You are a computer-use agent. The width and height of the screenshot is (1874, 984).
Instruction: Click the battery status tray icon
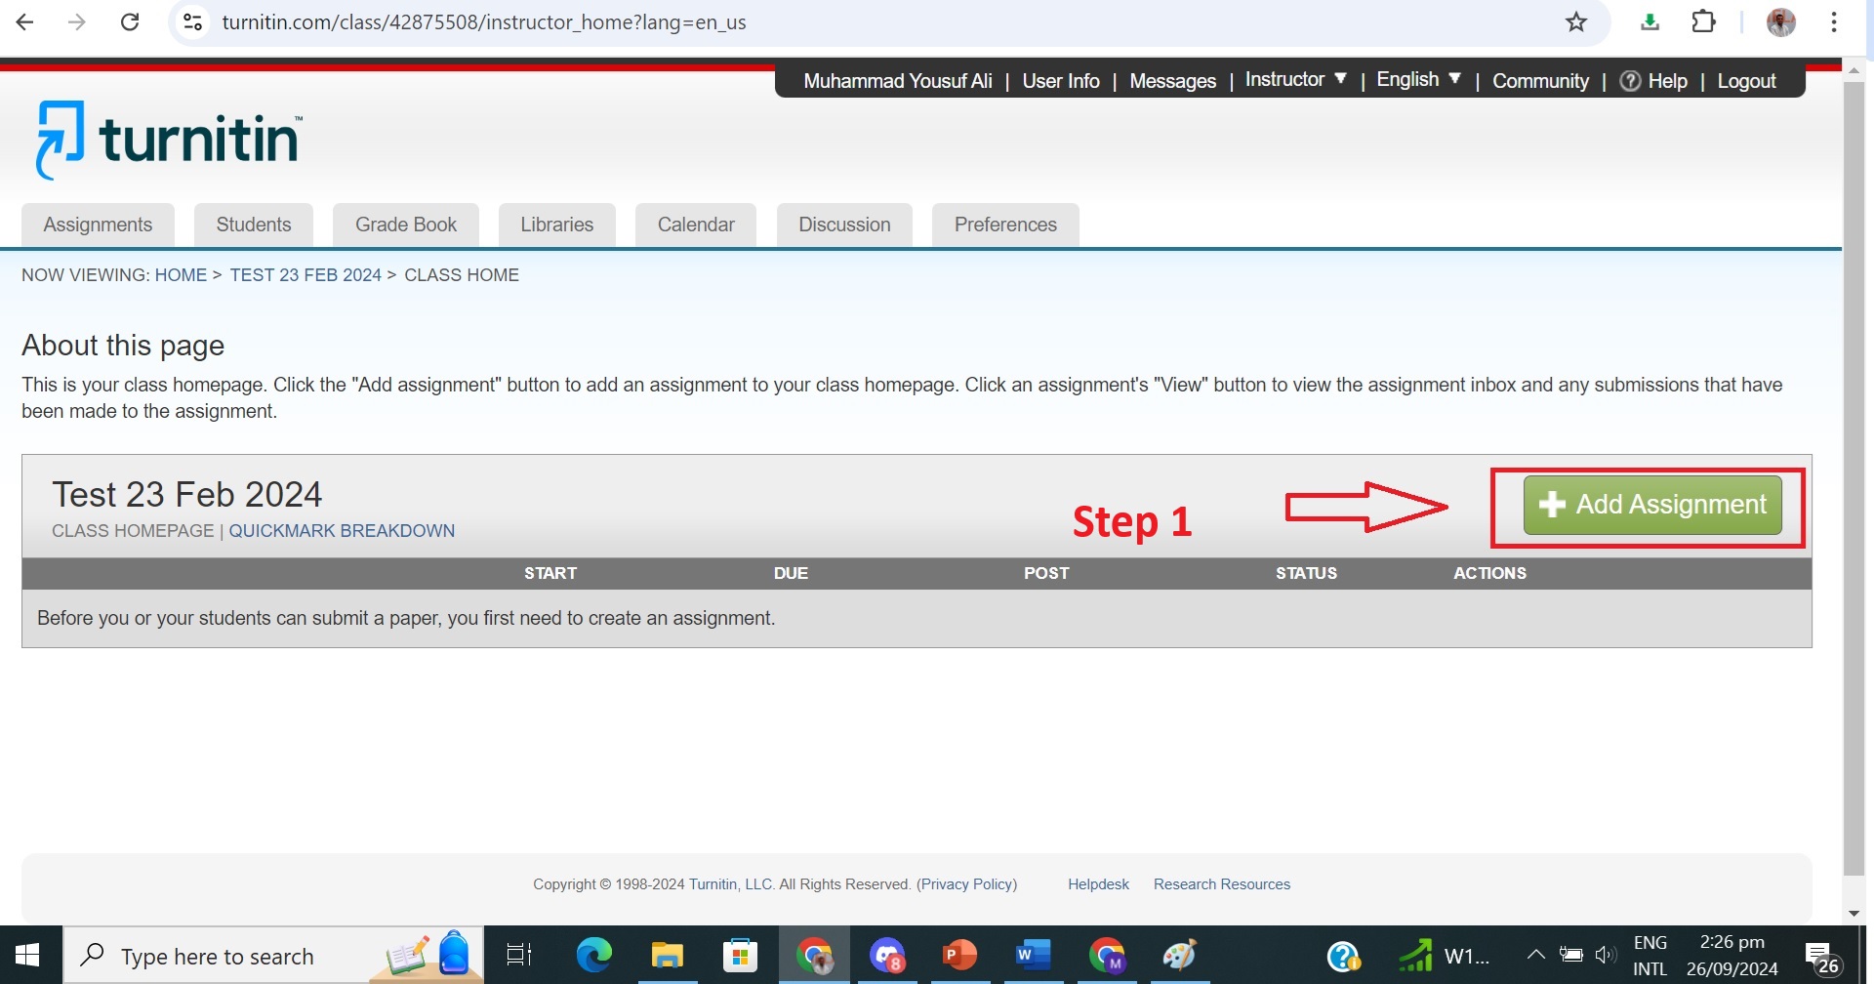(1570, 955)
